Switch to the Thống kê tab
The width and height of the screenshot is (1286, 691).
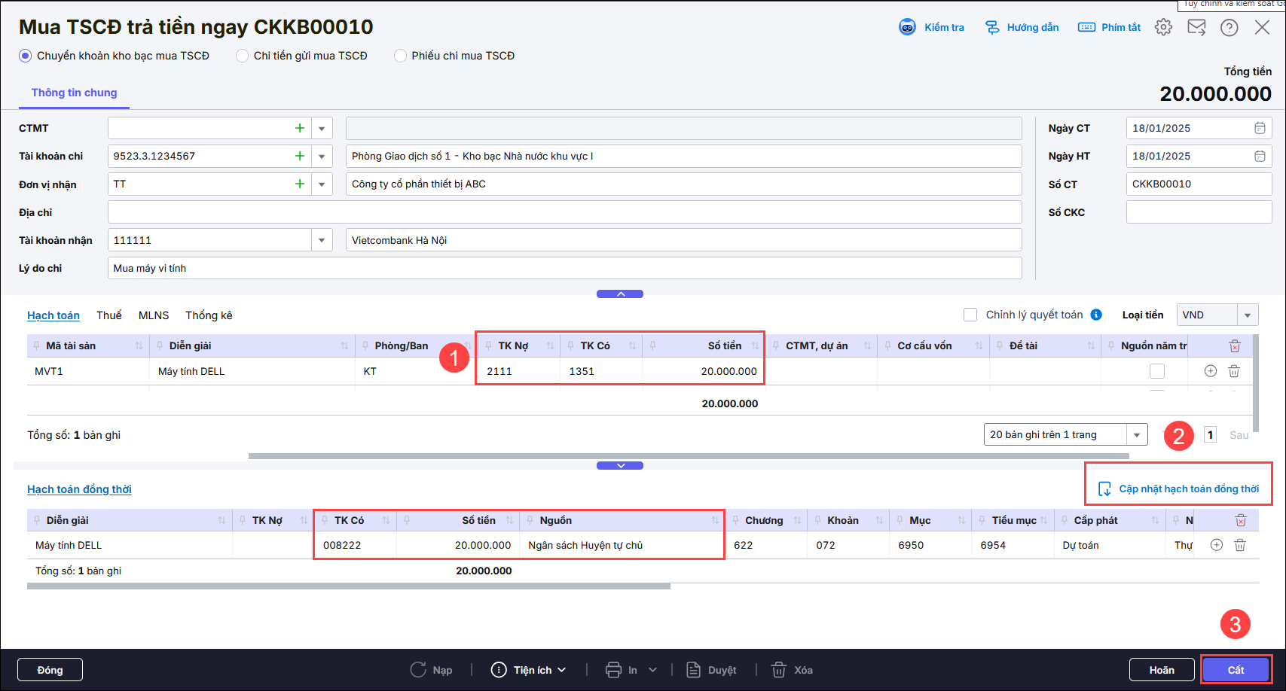click(x=209, y=315)
